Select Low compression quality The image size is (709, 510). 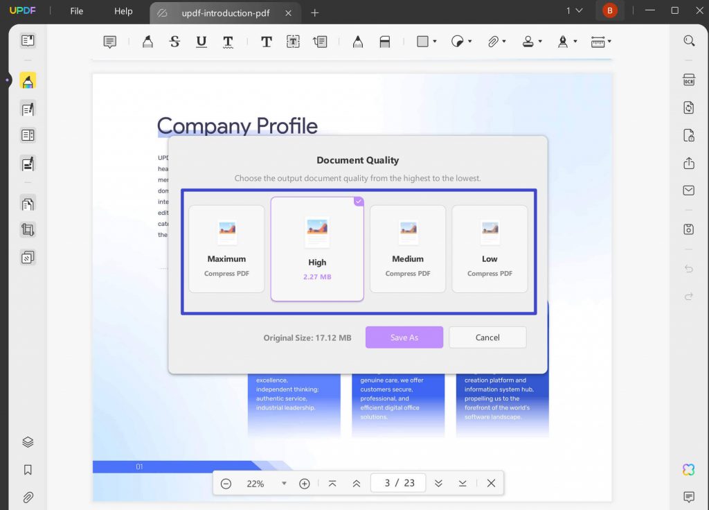click(490, 248)
